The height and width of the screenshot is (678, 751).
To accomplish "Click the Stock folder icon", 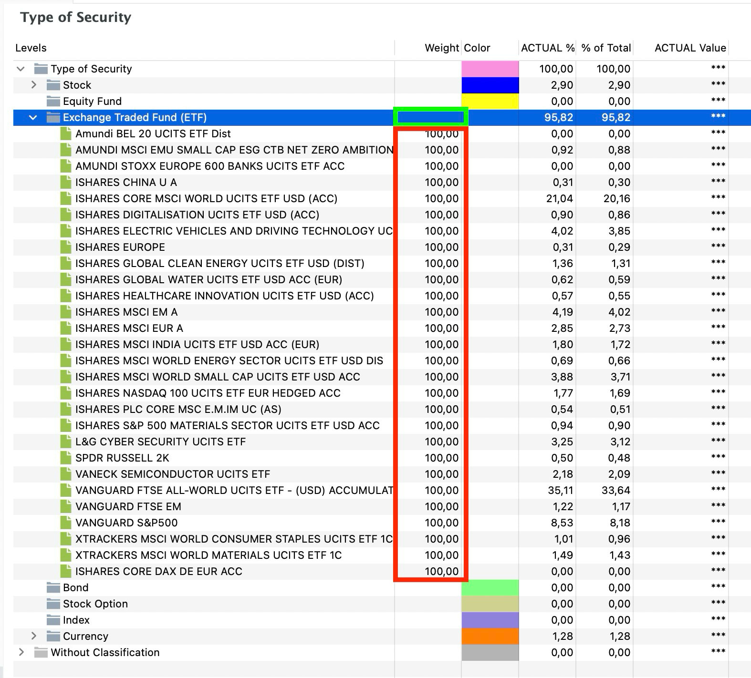I will [x=53, y=85].
